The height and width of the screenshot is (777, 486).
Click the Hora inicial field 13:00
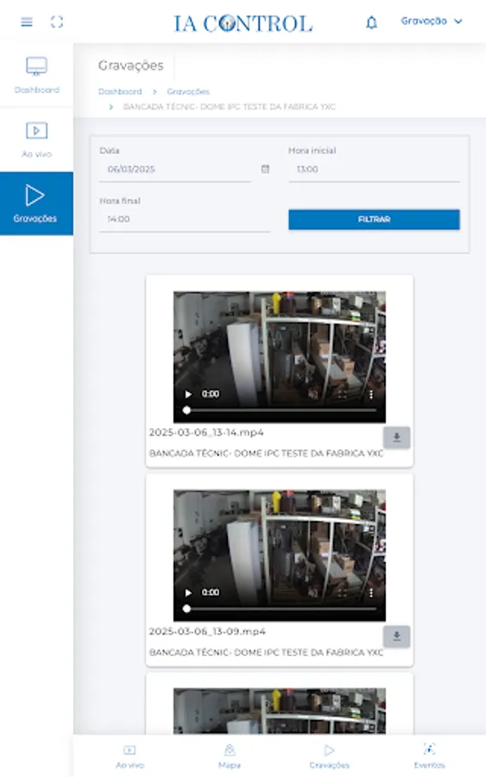click(x=374, y=169)
